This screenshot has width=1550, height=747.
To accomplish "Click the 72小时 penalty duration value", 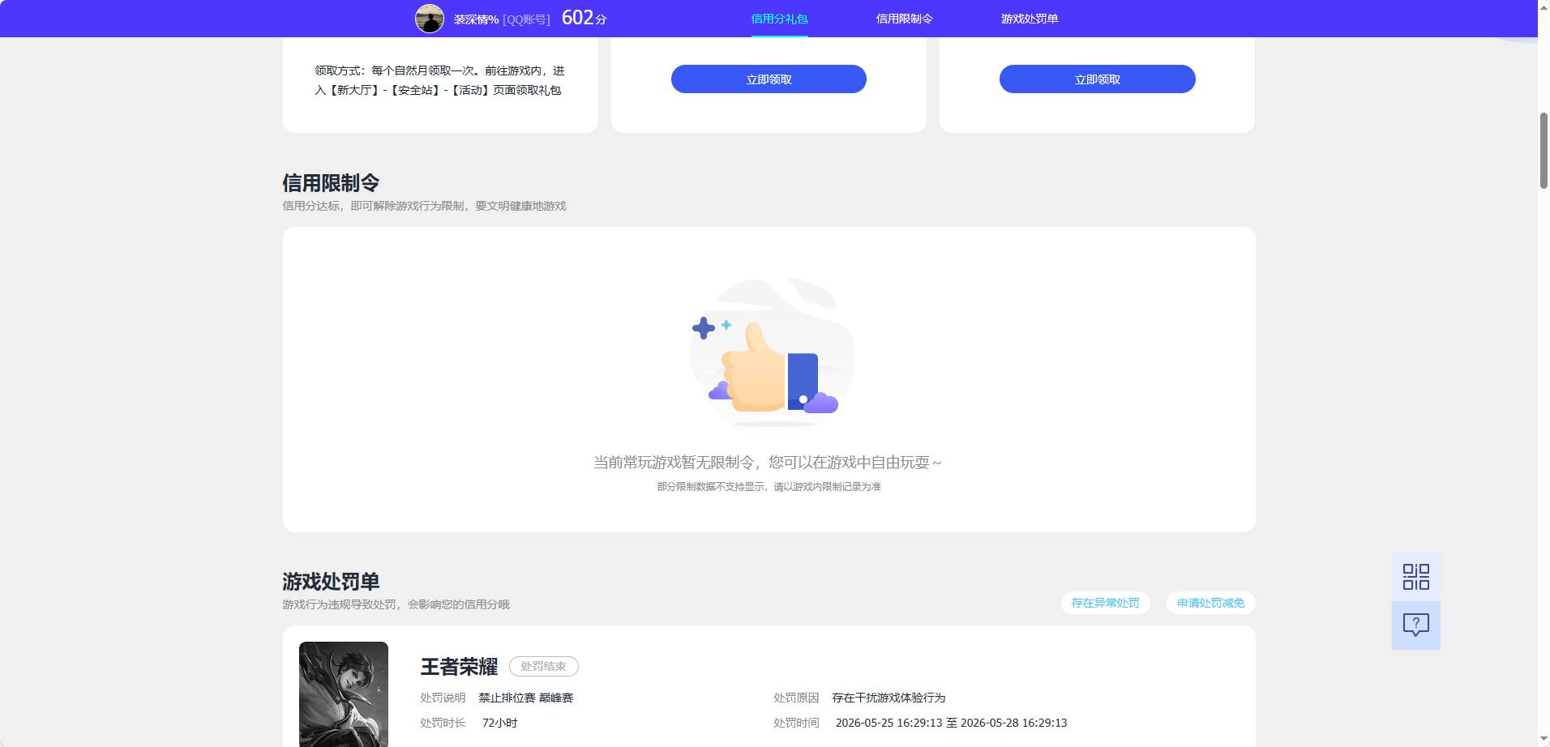I will (499, 723).
